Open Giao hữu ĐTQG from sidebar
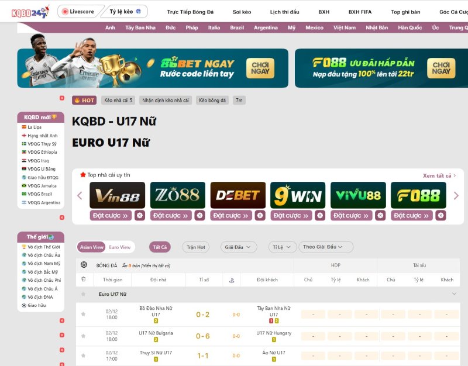This screenshot has width=468, height=366. (43, 177)
